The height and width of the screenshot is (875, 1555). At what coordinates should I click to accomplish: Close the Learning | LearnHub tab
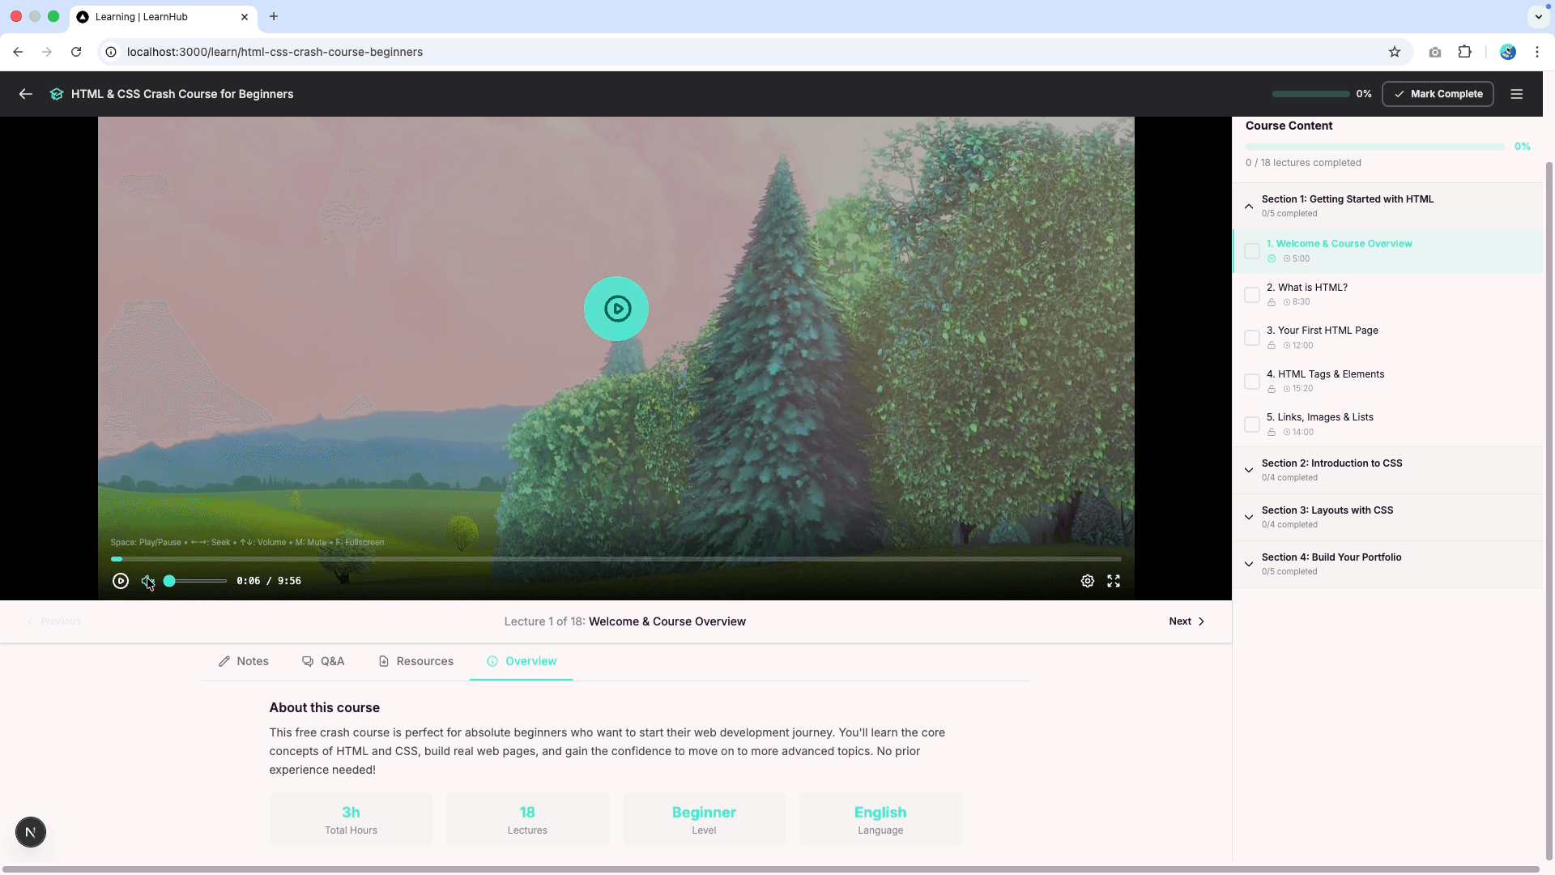(x=245, y=16)
